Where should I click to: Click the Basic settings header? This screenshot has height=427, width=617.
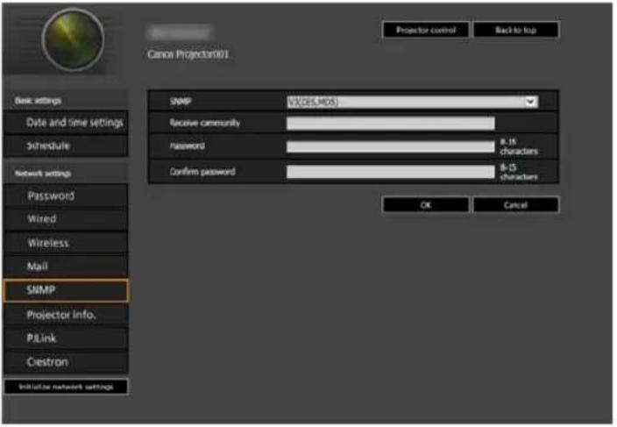coord(39,101)
